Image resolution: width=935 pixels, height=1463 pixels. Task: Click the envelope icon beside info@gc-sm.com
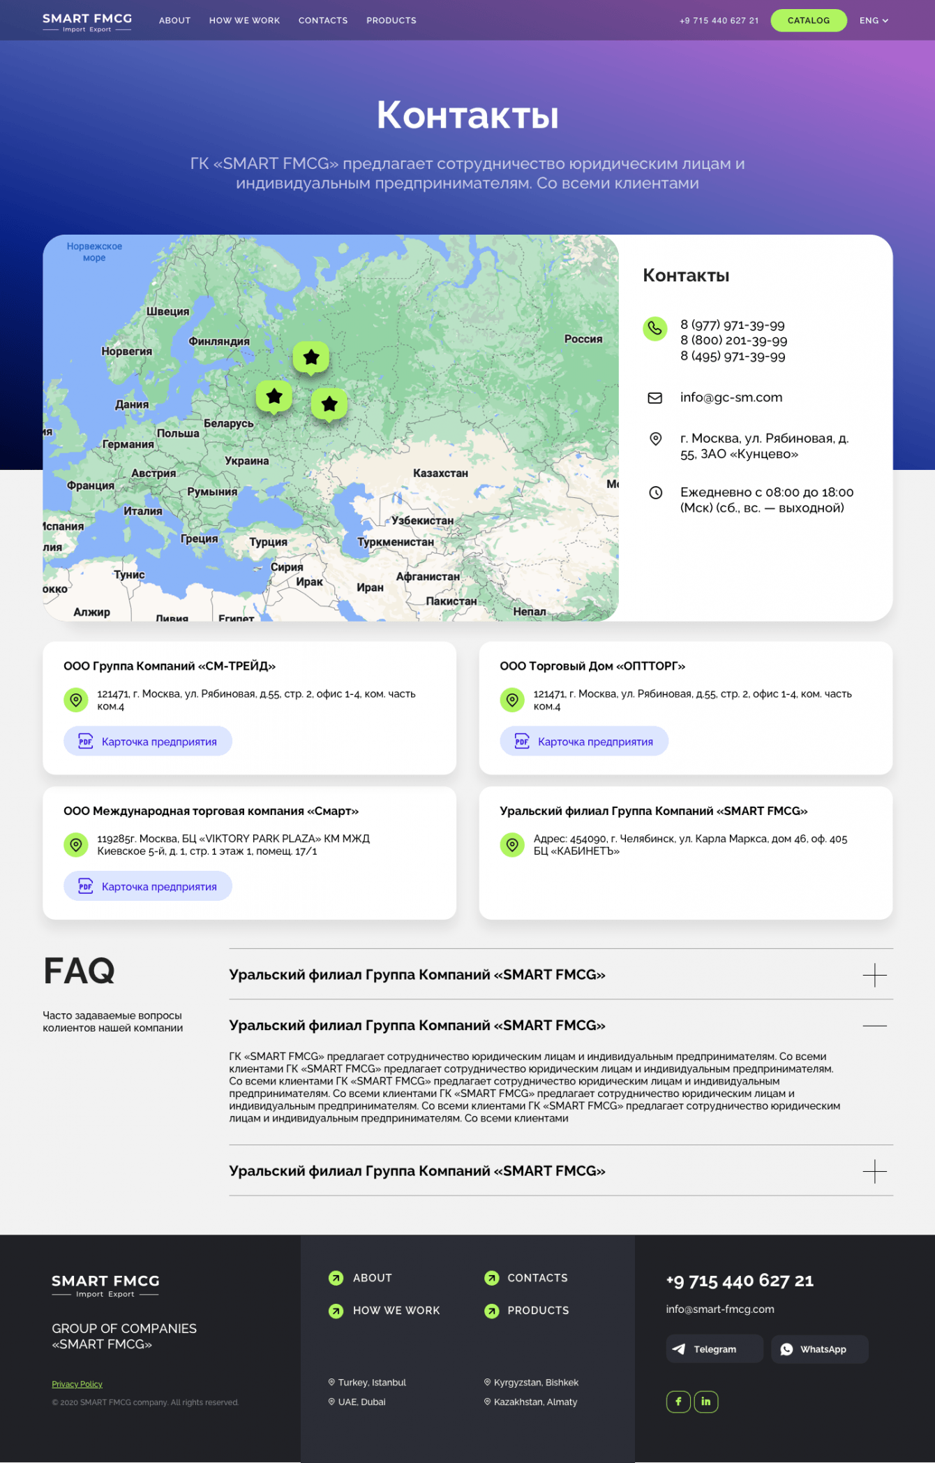[x=654, y=398]
